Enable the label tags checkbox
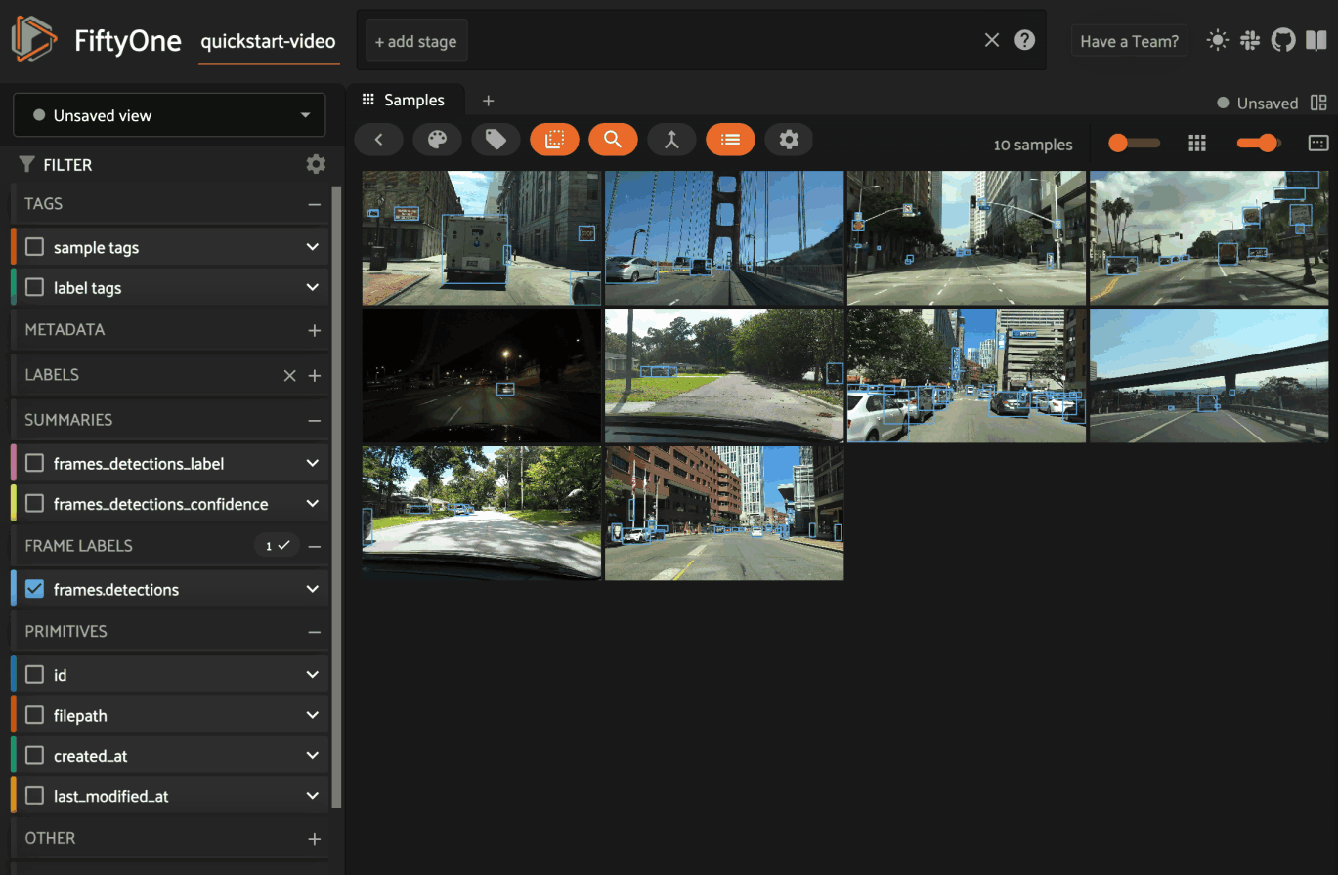 tap(35, 287)
